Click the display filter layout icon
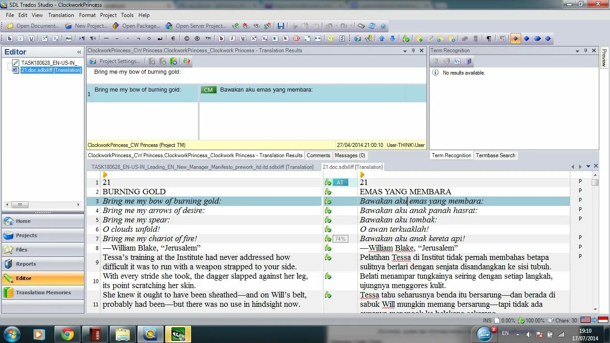This screenshot has width=610, height=343. point(502,38)
